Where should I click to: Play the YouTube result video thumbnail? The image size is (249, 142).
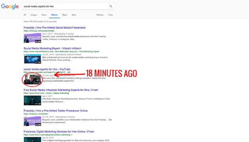(32, 80)
